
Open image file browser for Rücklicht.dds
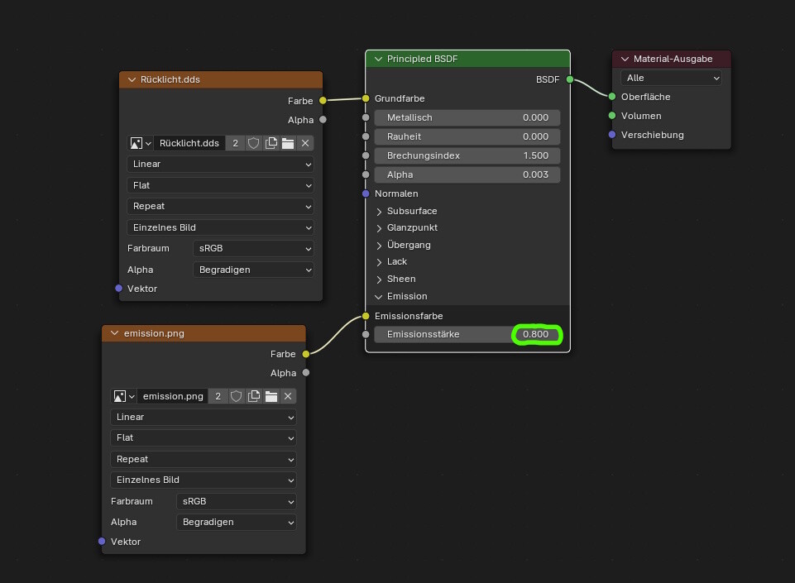(288, 143)
